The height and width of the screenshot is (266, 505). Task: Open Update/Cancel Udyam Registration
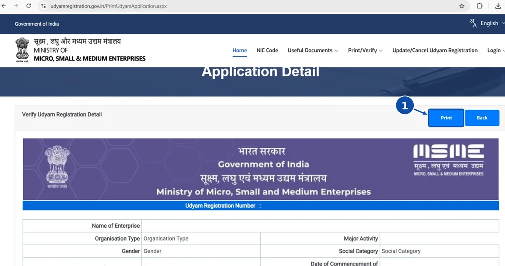pos(435,51)
